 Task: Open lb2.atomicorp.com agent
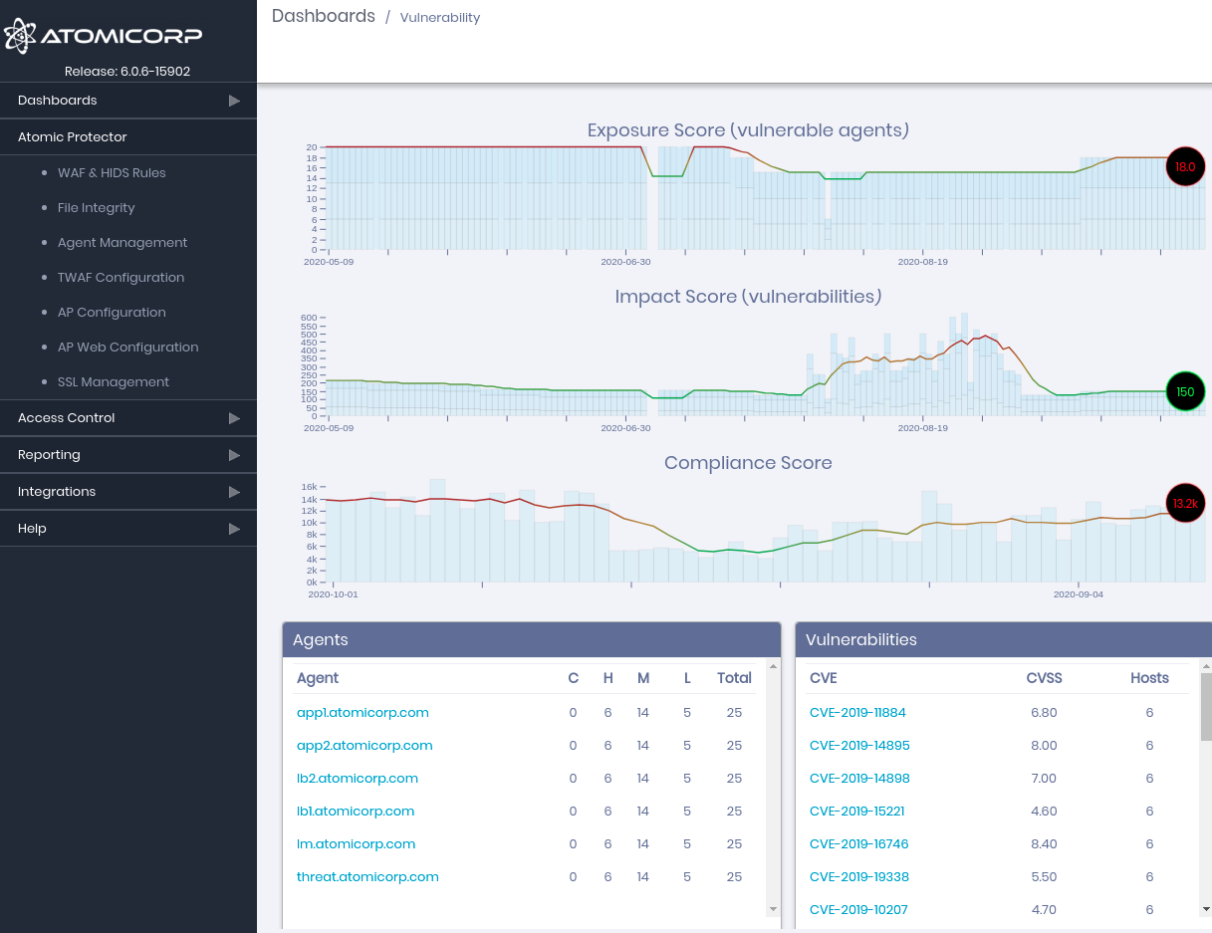[358, 779]
